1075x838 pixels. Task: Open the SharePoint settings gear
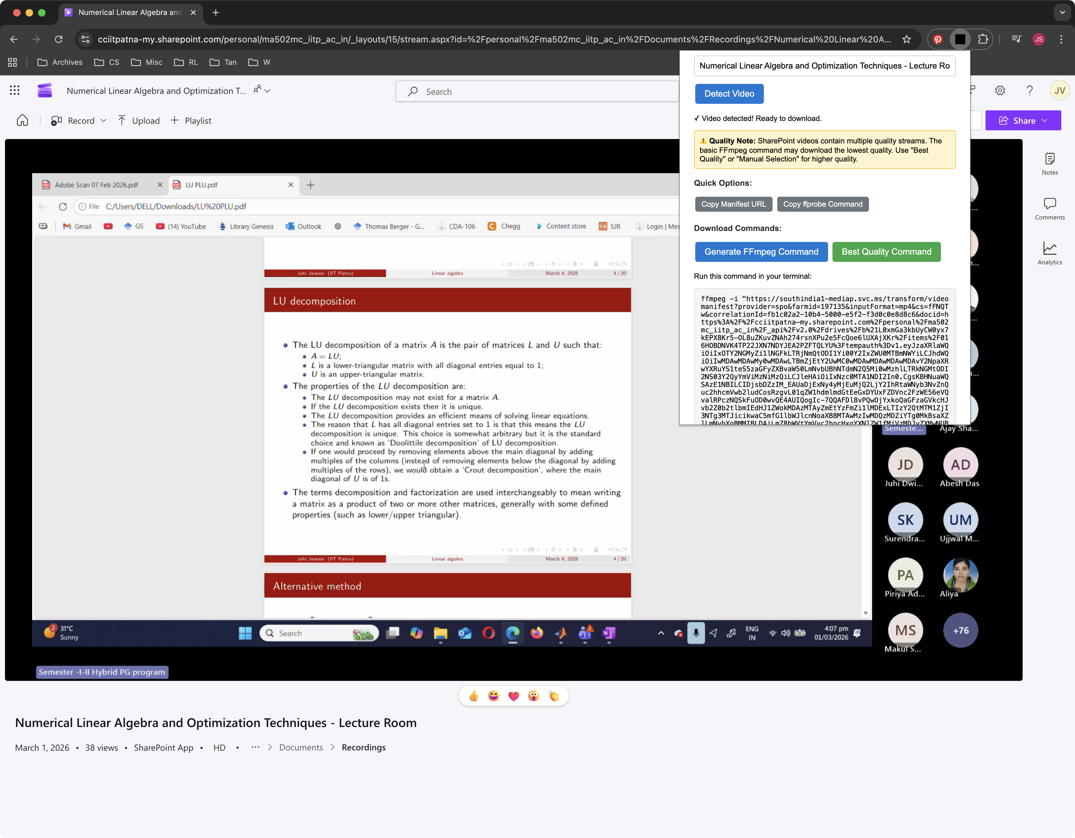click(x=1000, y=90)
